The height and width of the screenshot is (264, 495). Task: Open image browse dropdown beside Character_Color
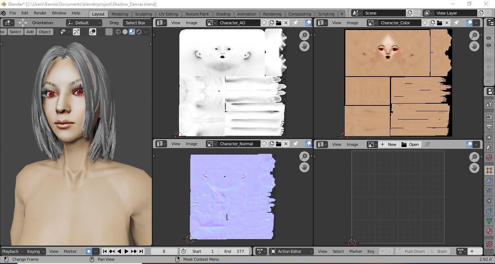[x=372, y=23]
